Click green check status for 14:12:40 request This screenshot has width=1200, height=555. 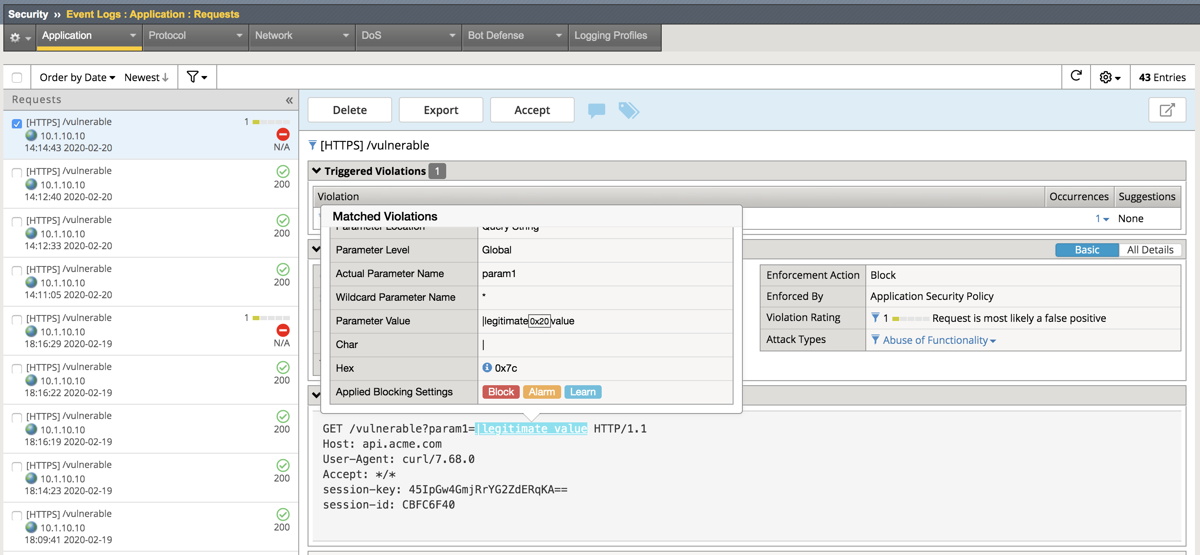point(283,171)
